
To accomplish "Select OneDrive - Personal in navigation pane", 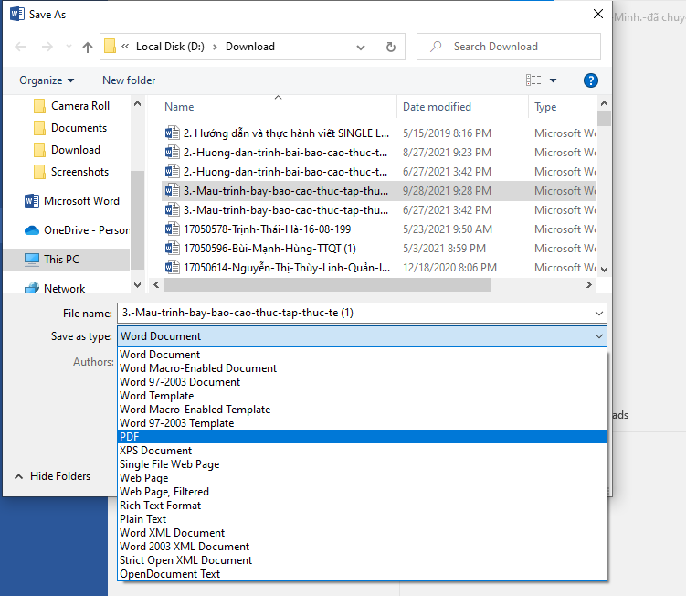I will pyautogui.click(x=77, y=230).
